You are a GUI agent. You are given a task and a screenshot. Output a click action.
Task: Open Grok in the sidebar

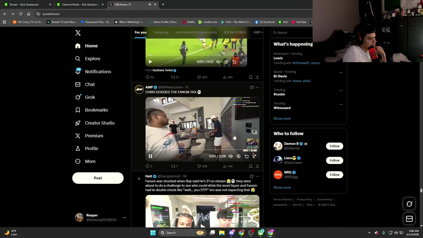click(x=85, y=97)
